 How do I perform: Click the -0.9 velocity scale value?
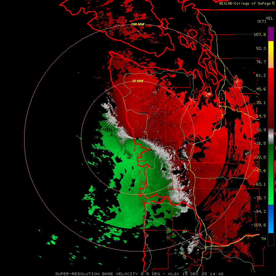click(x=261, y=130)
